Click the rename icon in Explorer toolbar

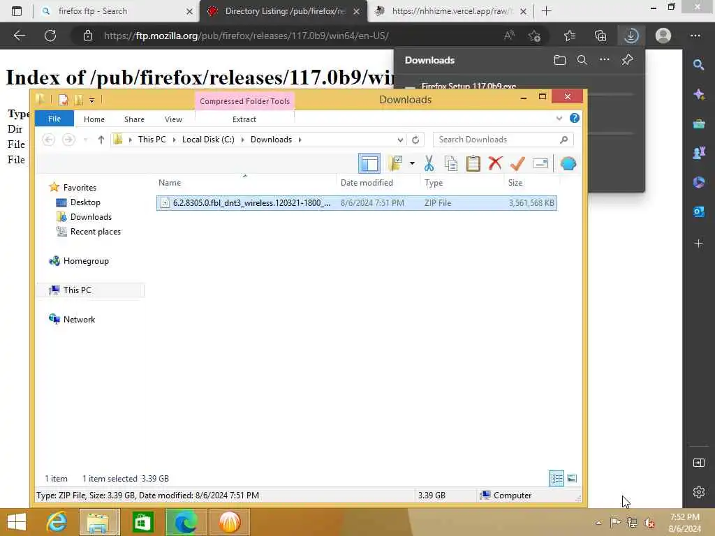[540, 163]
